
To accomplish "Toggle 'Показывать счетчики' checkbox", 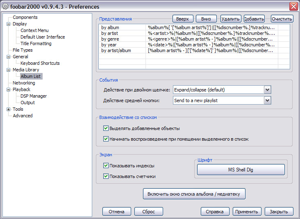I will point(106,176).
